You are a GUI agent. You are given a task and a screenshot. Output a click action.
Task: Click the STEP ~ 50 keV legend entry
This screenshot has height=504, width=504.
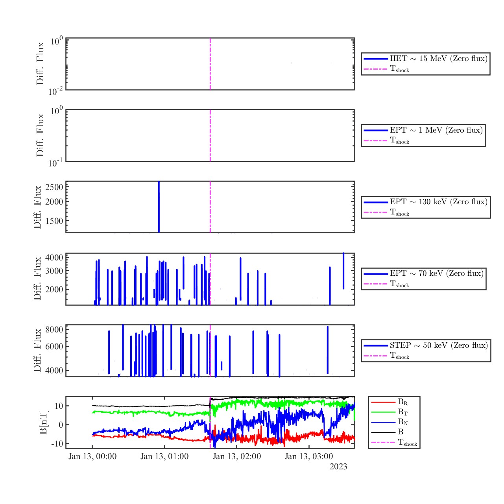(x=438, y=345)
